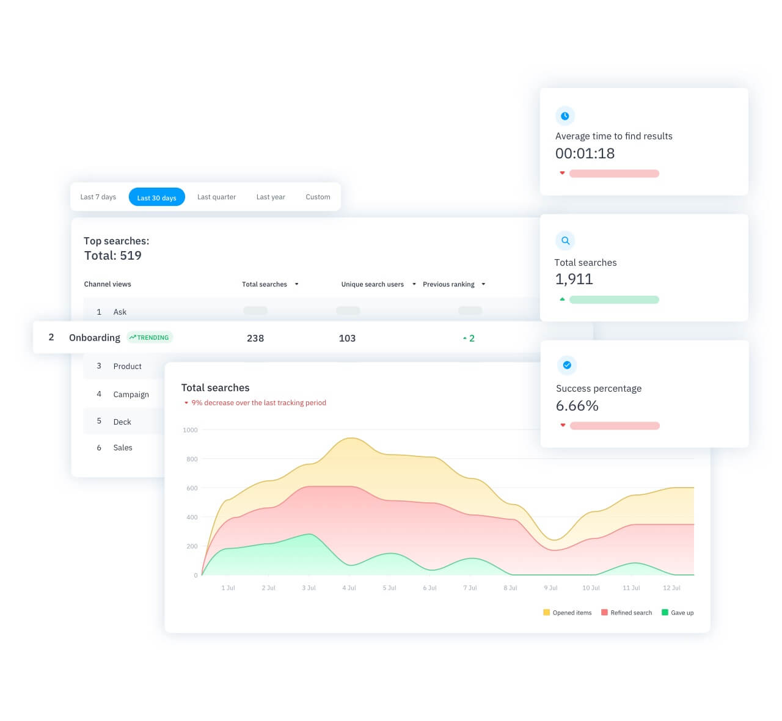Screen dimensions: 782x721
Task: Click the magnifier icon above Total searches
Action: pyautogui.click(x=565, y=241)
